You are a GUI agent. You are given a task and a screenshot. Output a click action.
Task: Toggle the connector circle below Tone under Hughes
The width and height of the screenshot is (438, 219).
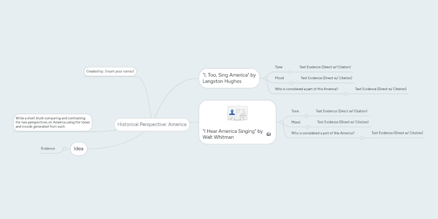pos(290,72)
